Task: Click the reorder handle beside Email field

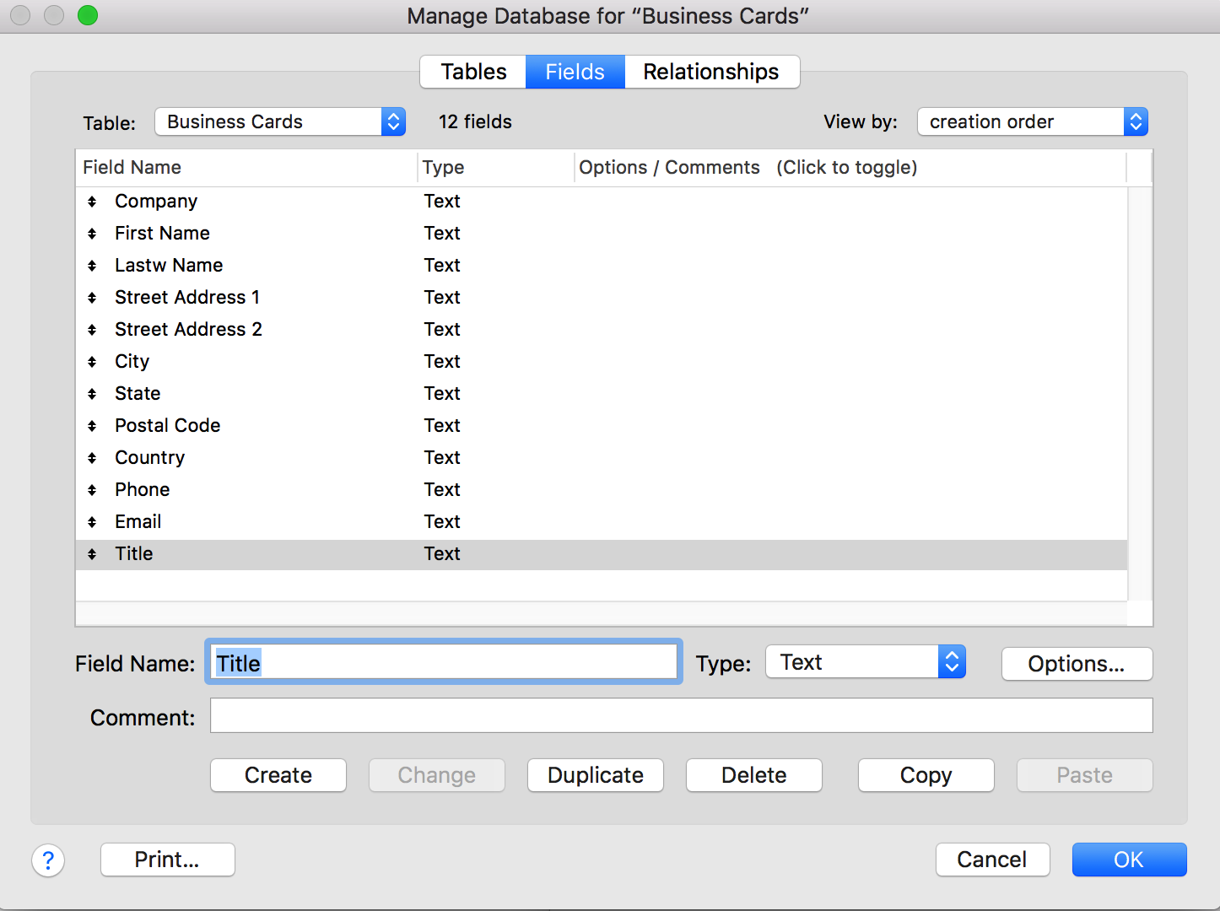Action: (92, 522)
